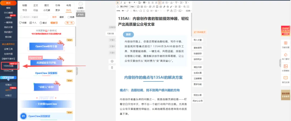The height and width of the screenshot is (121, 291).
Task: Click the font color A icon
Action: pyautogui.click(x=134, y=2)
